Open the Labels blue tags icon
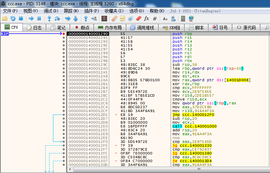This screenshot has width=270, height=173. [131, 19]
